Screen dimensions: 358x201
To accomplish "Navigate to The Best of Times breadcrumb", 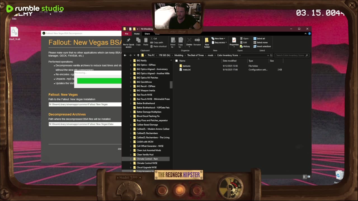I will click(196, 55).
